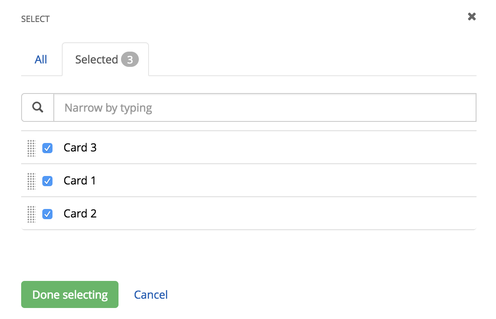
Task: Select the Card 2 row label
Action: [x=80, y=214]
